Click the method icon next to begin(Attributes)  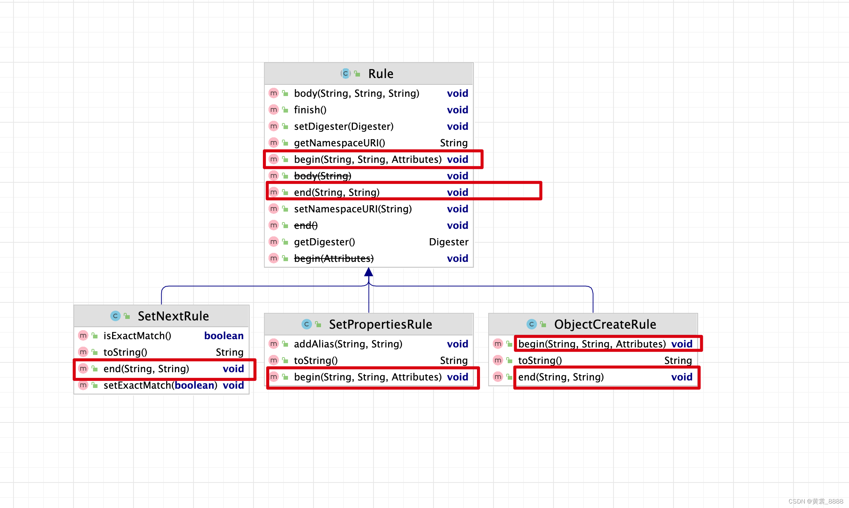click(x=274, y=258)
